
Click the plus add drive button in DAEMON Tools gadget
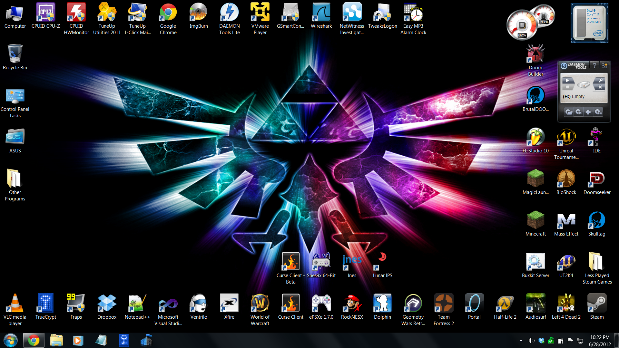[x=588, y=112]
